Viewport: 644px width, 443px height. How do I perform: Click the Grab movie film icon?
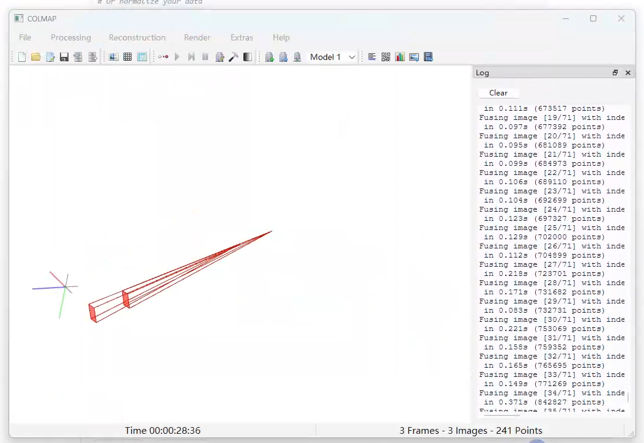click(428, 57)
